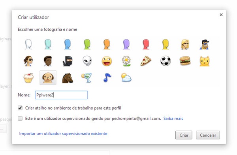Uncheck desktop shortcut creation checkbox

click(20, 108)
